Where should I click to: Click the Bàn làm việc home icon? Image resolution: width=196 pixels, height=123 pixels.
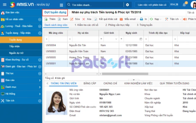point(3,13)
